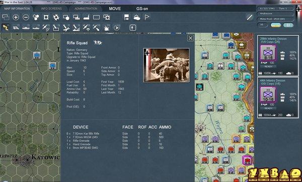The image size is (302, 182).
Task: Zoom in the map with plus icon
Action: pyautogui.click(x=16, y=18)
